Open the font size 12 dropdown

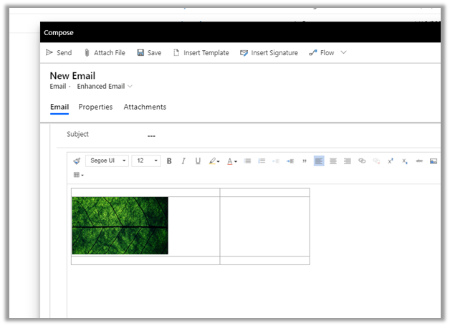click(146, 161)
